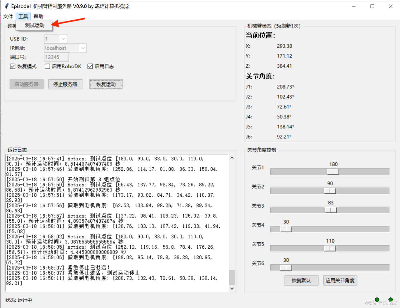Click the log scrollbar down arrow
The image size is (400, 308).
232,289
